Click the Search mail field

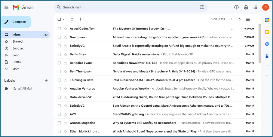point(130,7)
